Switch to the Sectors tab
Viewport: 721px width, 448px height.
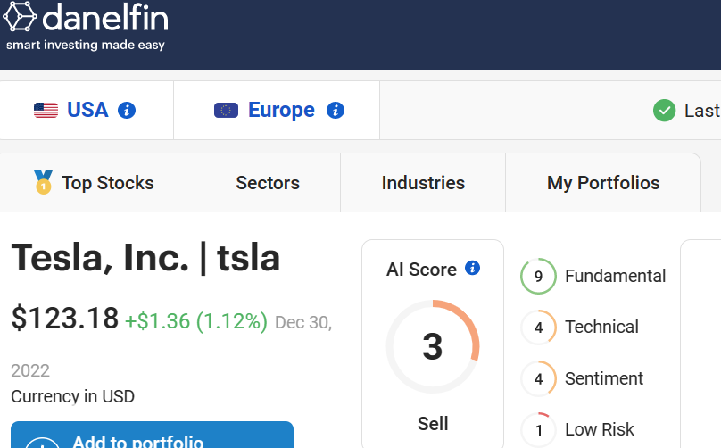click(268, 183)
